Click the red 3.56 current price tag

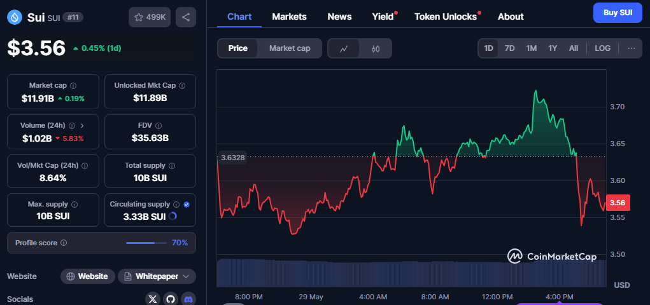coord(618,202)
